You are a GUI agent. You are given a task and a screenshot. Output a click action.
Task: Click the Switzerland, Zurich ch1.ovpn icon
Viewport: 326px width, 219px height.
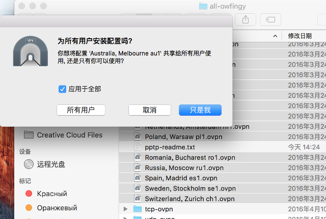click(x=138, y=199)
